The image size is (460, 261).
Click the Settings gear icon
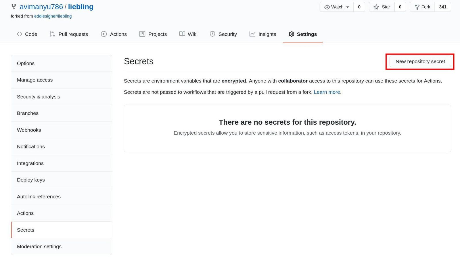pyautogui.click(x=292, y=34)
